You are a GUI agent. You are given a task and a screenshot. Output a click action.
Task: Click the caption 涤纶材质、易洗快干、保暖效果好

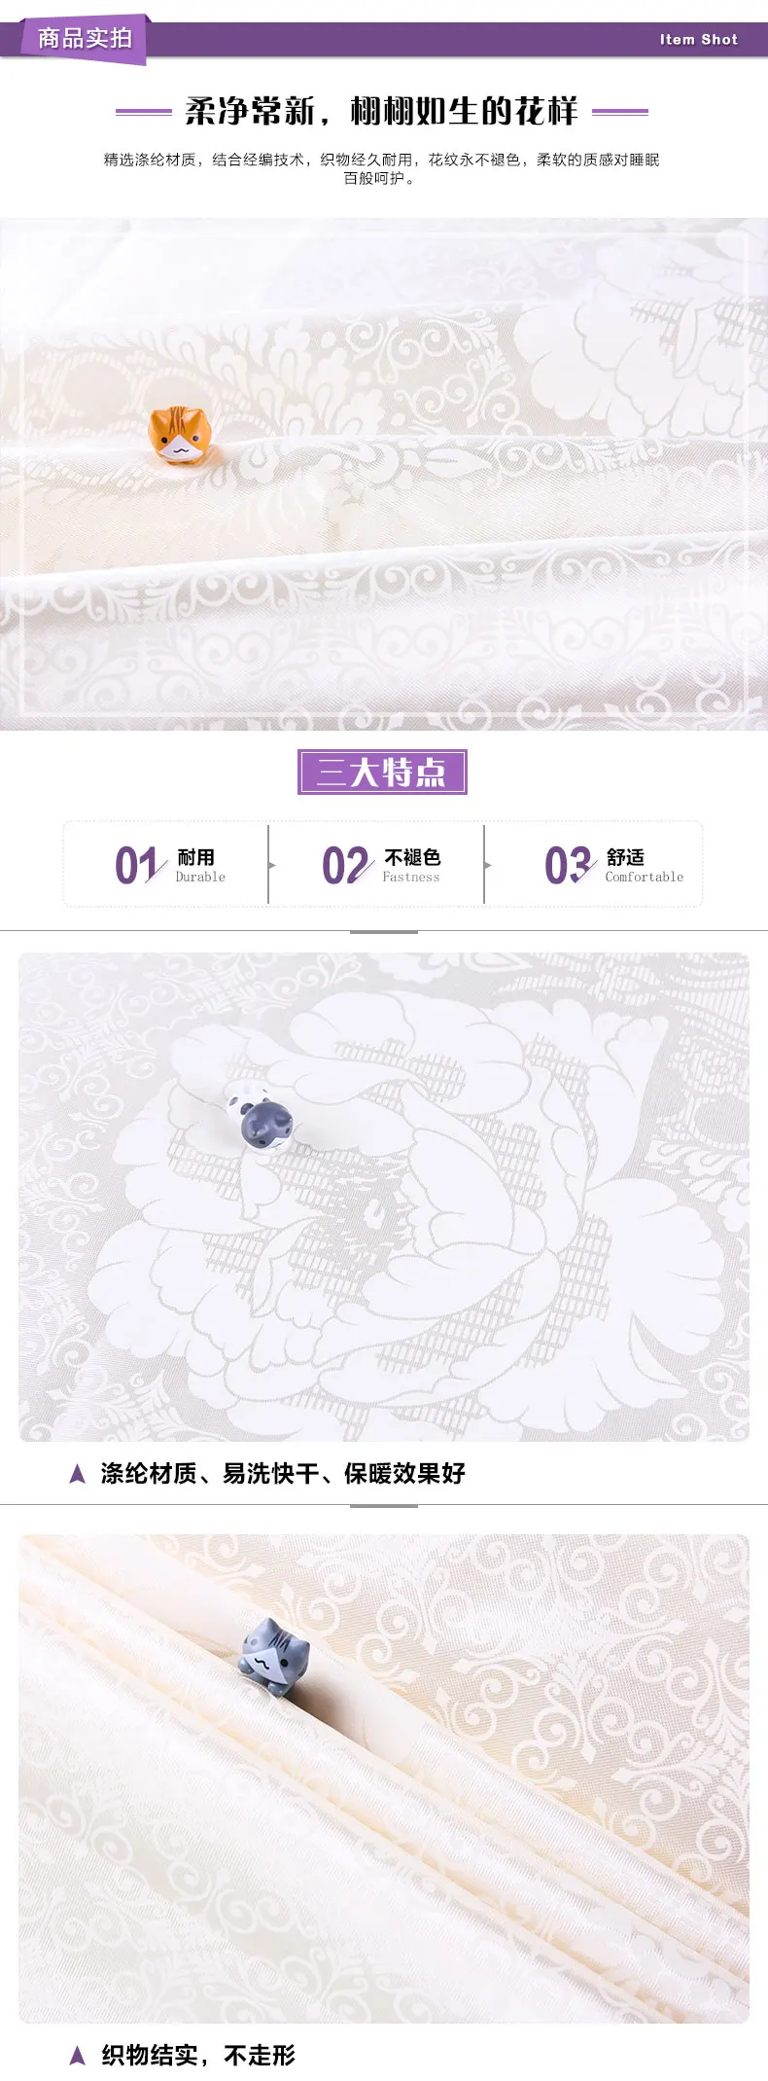pos(283,1474)
